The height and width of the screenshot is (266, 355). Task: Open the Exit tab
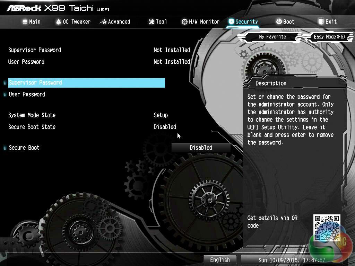pyautogui.click(x=328, y=22)
